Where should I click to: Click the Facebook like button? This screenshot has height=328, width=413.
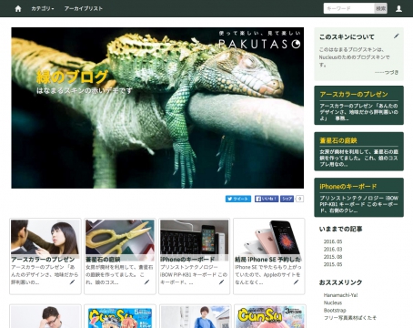pos(267,199)
